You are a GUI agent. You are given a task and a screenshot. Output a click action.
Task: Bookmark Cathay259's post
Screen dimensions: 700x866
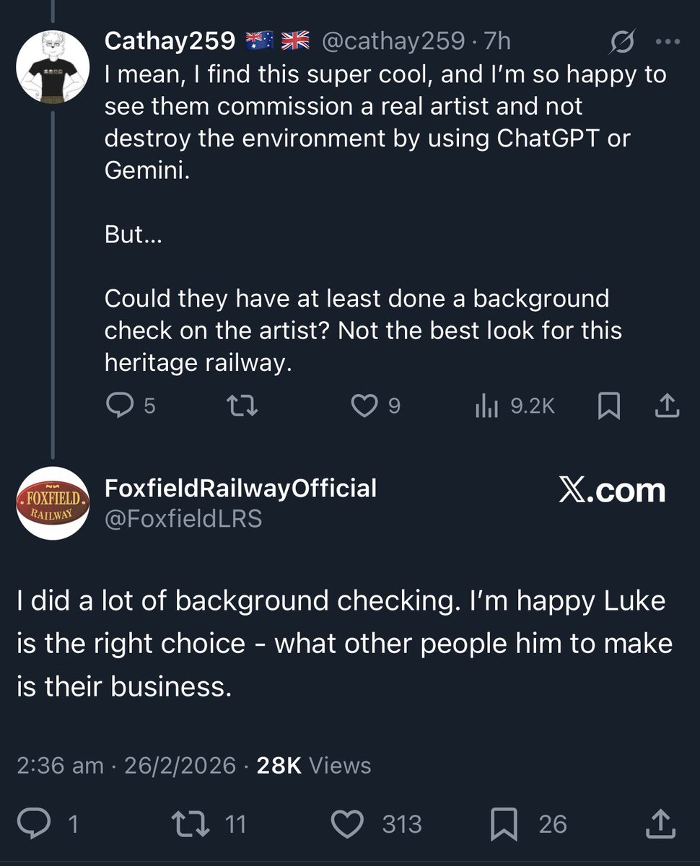pyautogui.click(x=609, y=407)
